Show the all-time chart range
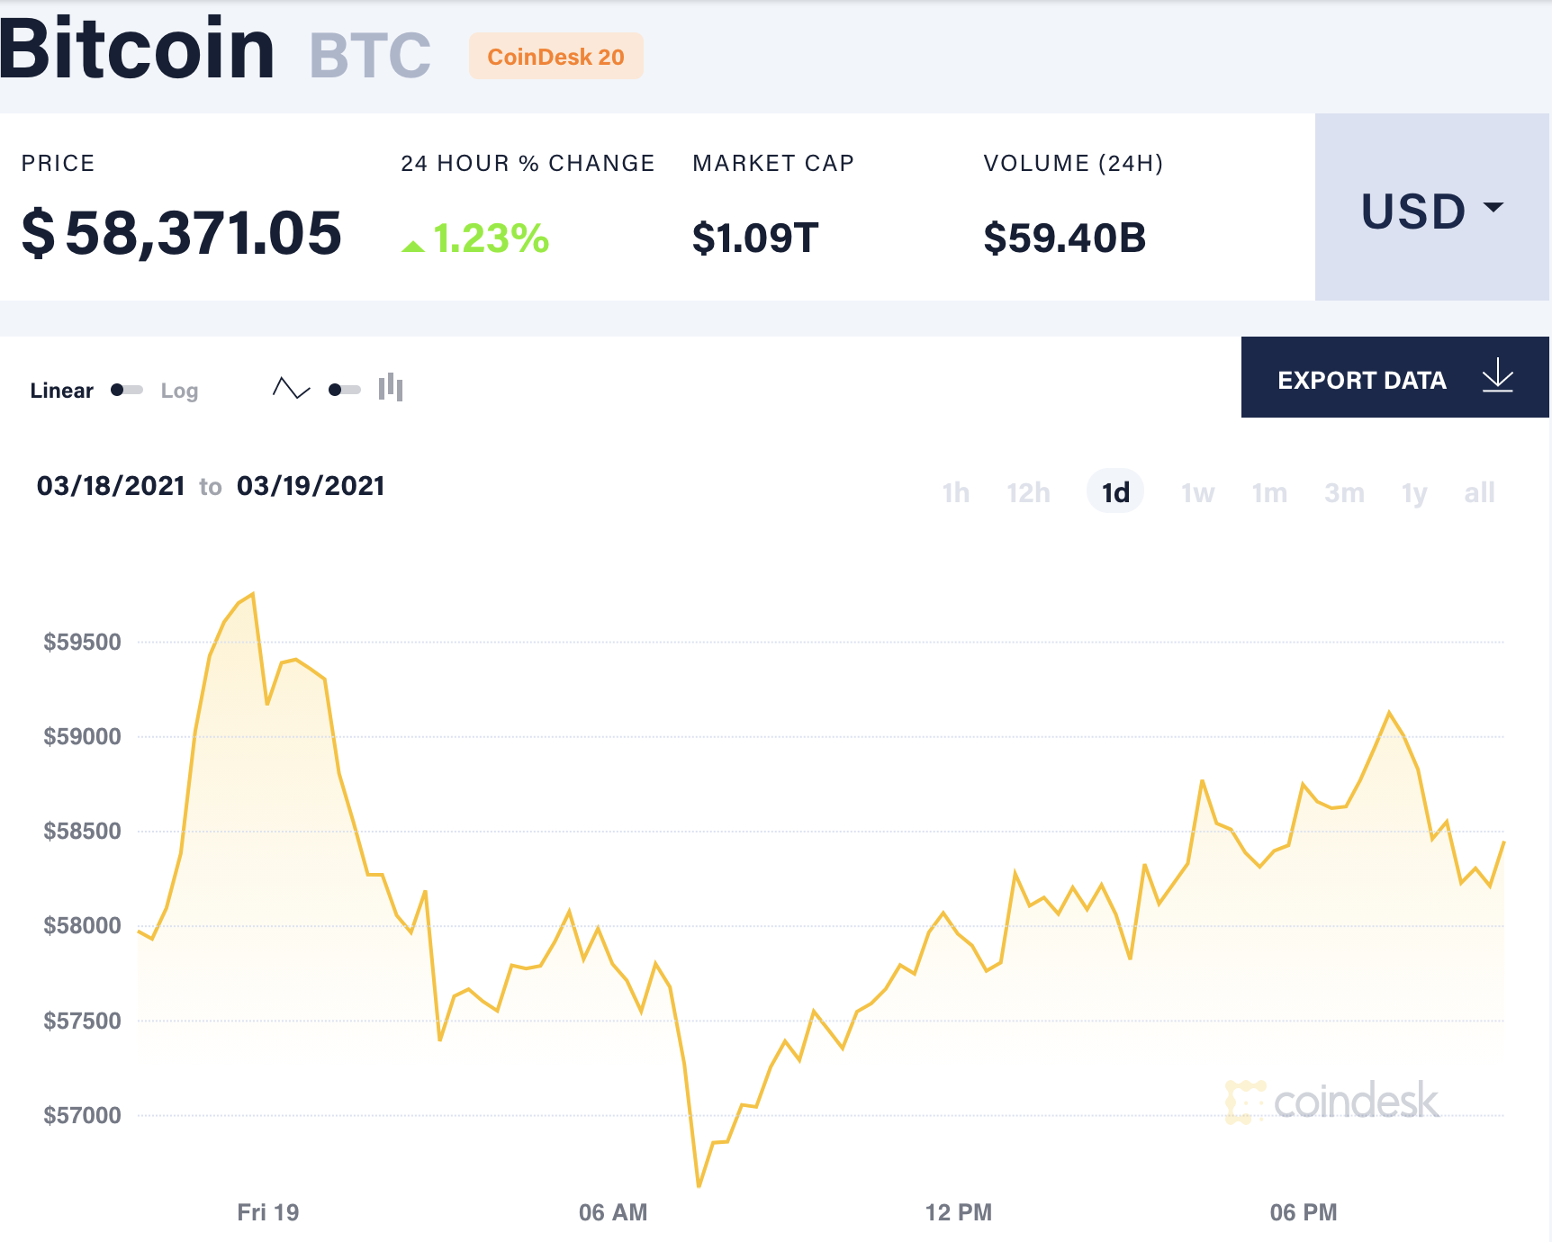 pyautogui.click(x=1479, y=492)
